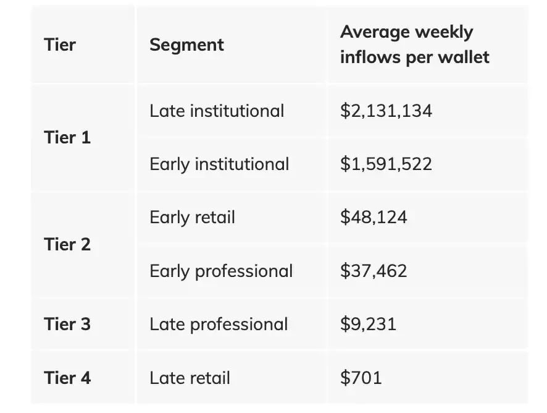Select the $2,131,134 inflow value
This screenshot has width=547, height=413.
coord(386,111)
